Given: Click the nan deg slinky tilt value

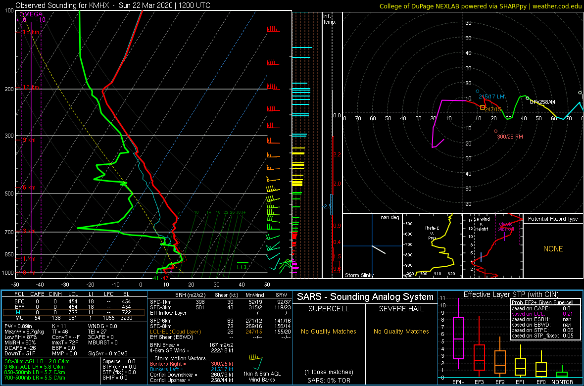Looking at the screenshot, I should coord(389,218).
